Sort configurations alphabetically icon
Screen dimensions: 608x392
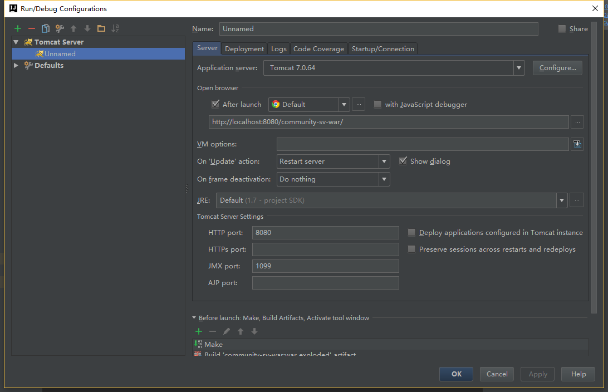click(115, 28)
